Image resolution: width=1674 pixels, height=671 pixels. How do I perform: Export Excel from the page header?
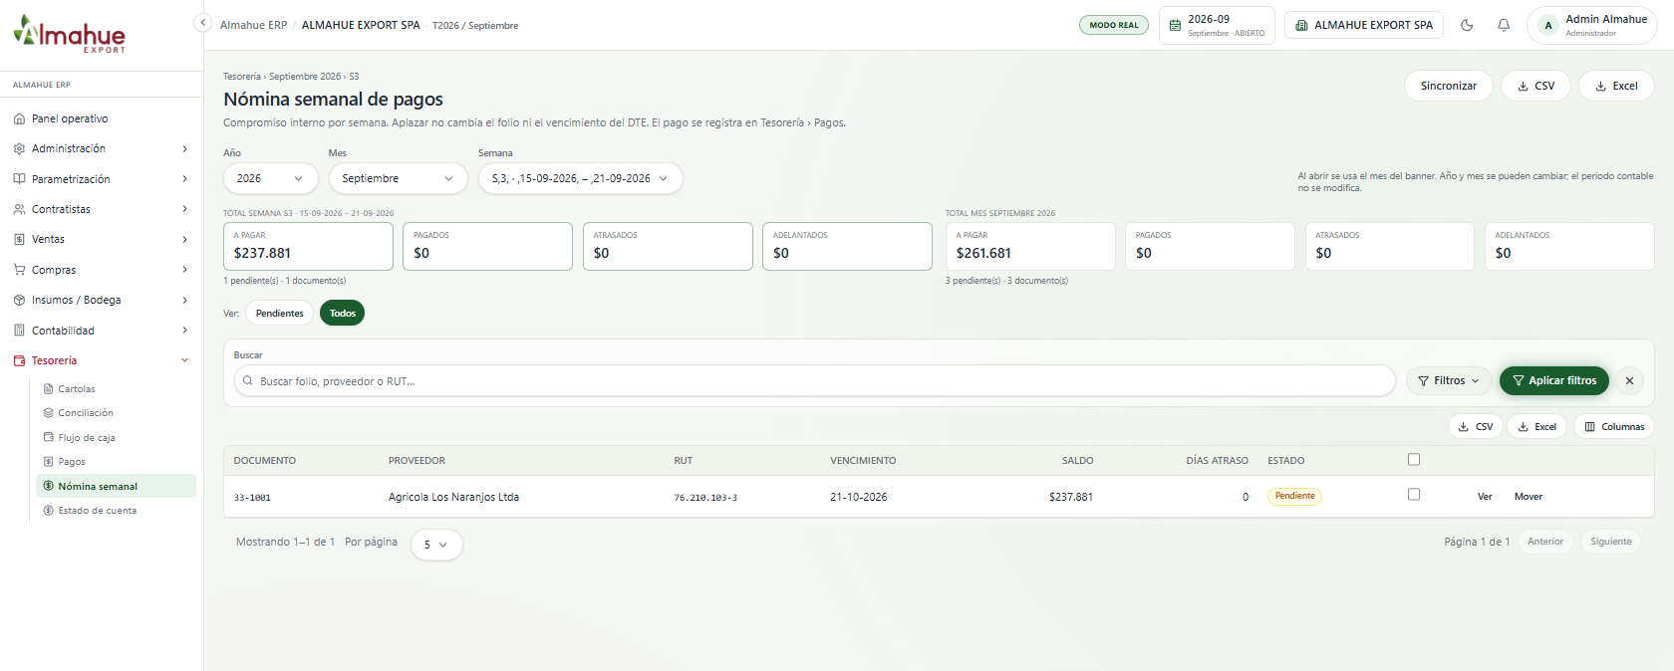click(x=1616, y=86)
